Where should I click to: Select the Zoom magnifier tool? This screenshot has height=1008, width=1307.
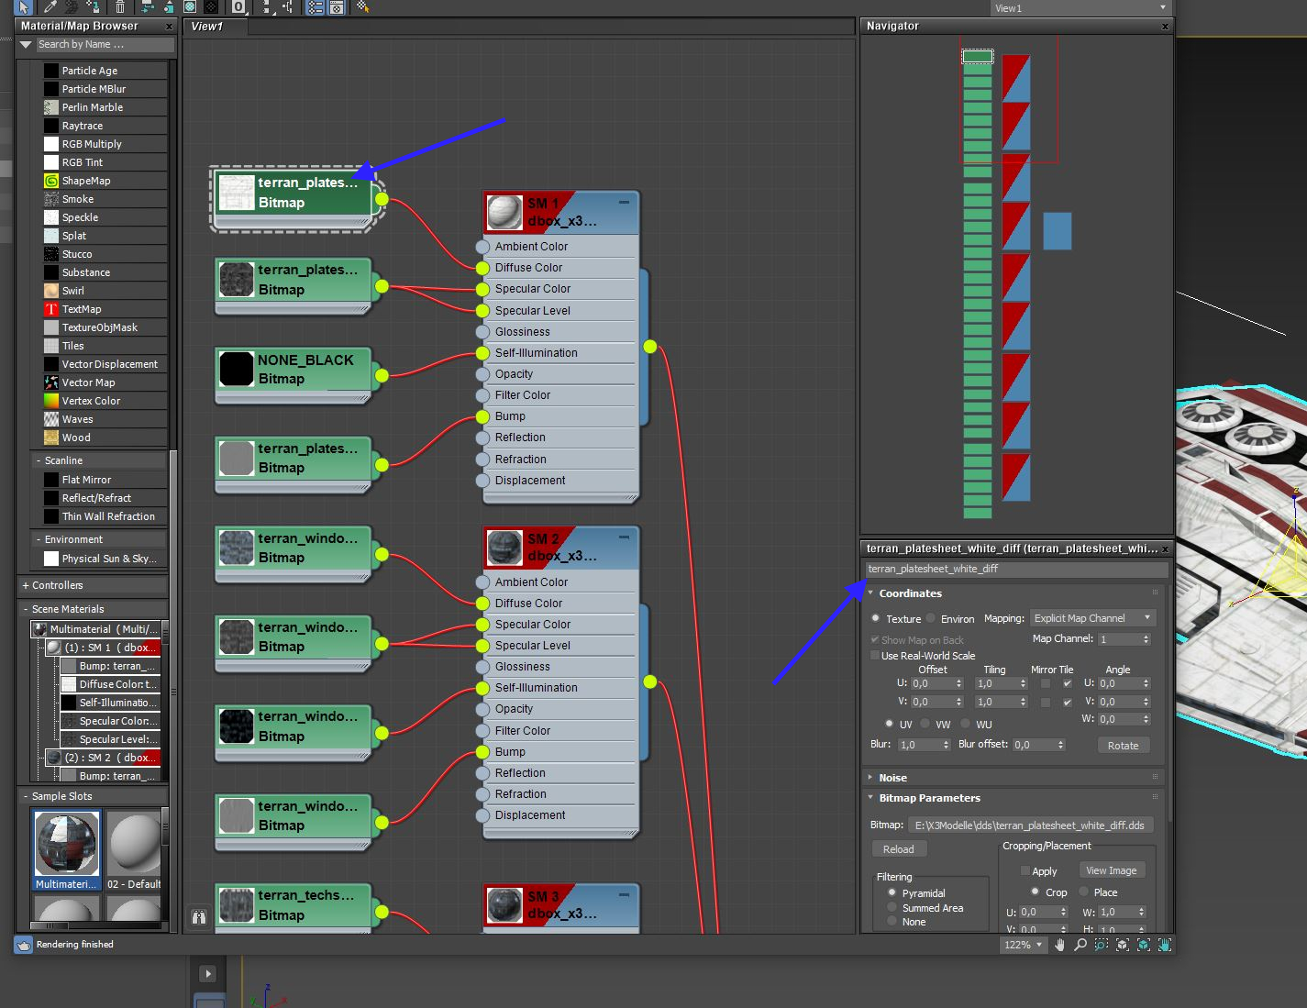coord(1080,945)
